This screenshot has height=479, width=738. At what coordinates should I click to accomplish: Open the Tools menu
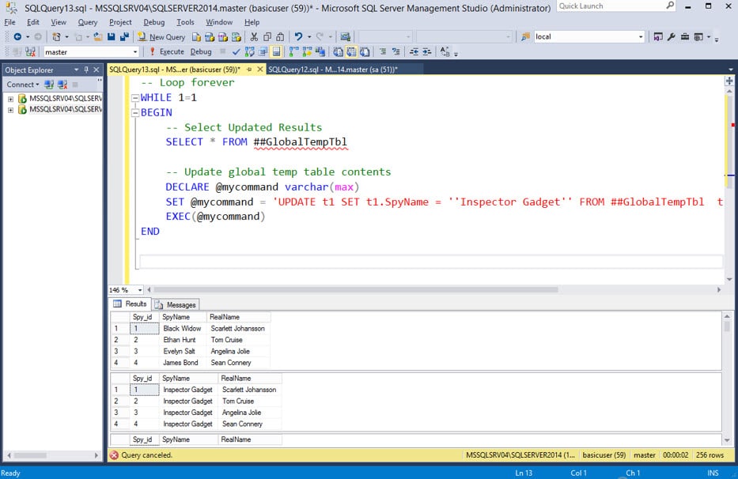pos(185,22)
